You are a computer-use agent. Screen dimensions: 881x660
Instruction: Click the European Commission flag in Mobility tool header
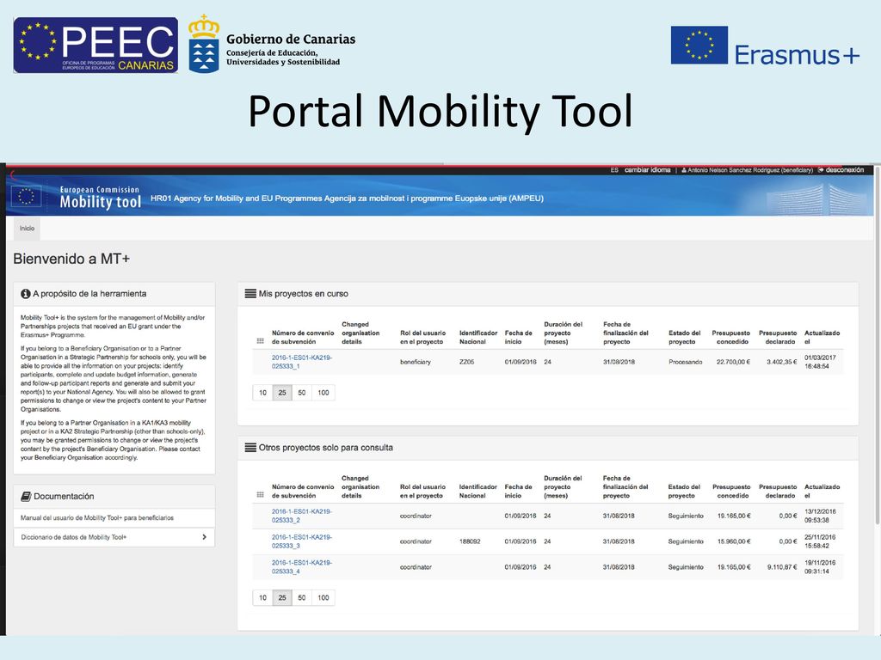[x=26, y=197]
